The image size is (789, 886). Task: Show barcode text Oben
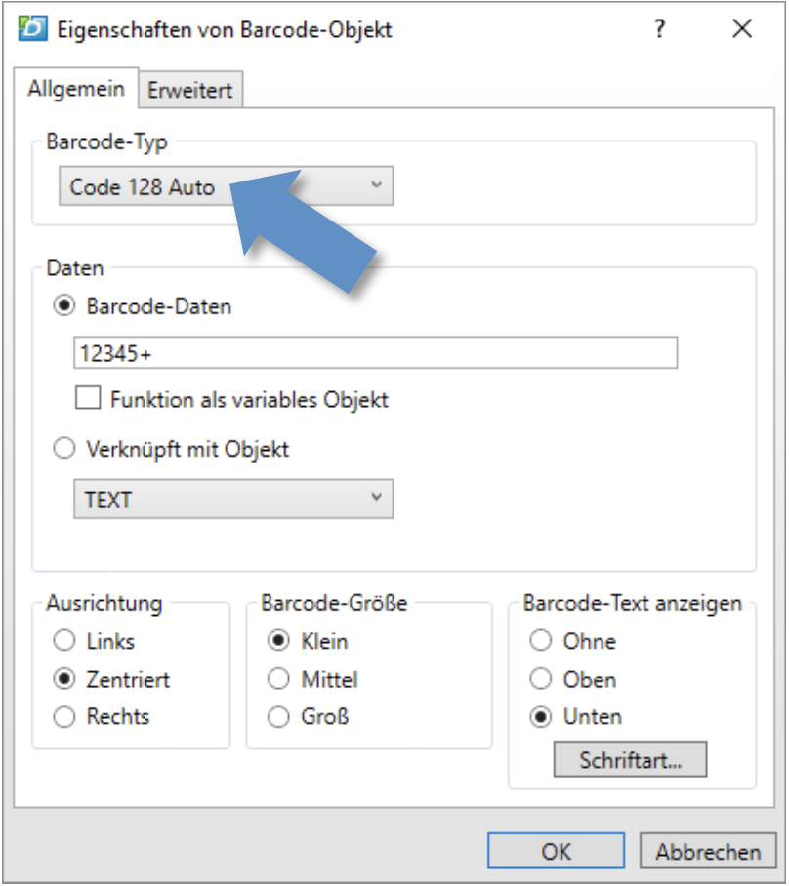click(540, 679)
